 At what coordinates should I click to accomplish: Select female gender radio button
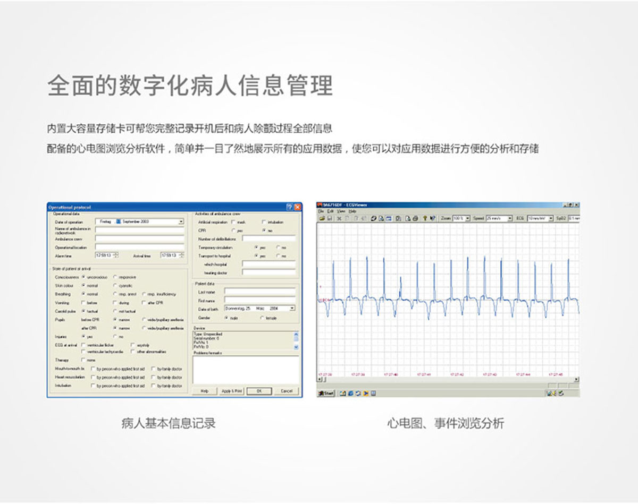pyautogui.click(x=262, y=318)
